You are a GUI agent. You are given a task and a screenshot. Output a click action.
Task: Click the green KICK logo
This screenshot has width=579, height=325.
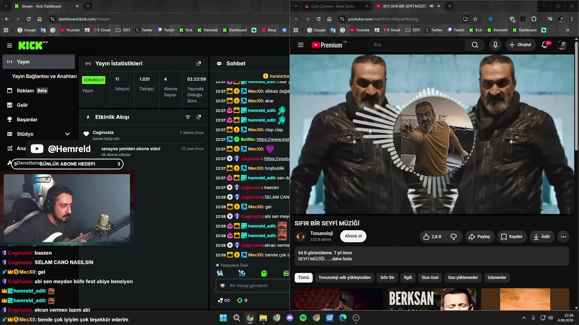pos(33,45)
